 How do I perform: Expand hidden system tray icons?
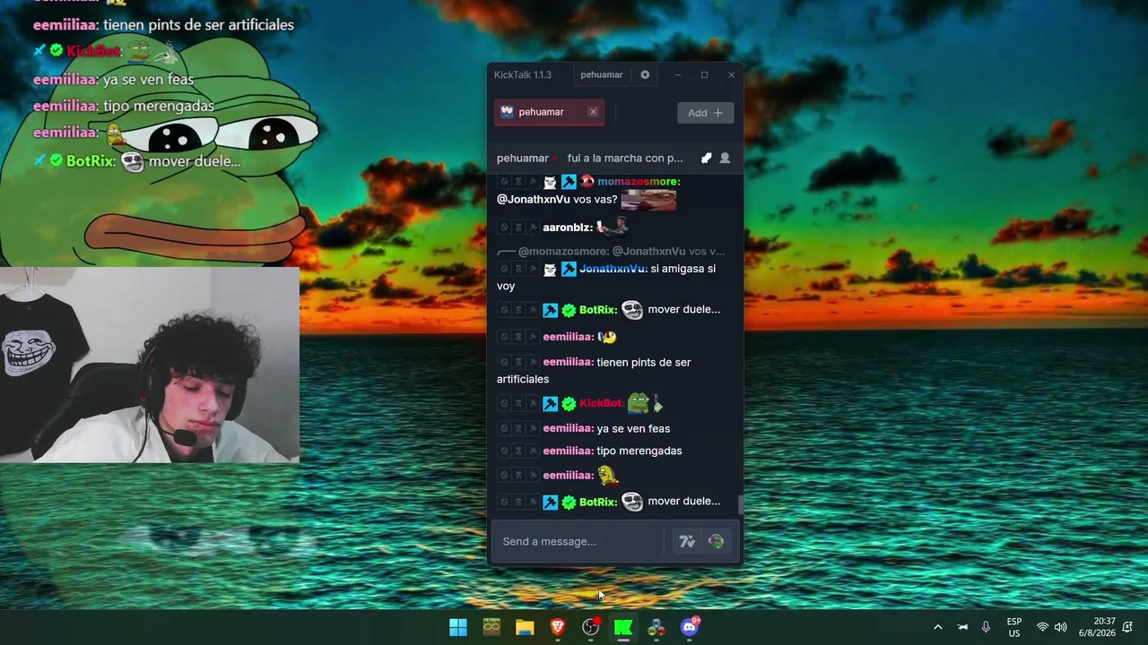938,627
